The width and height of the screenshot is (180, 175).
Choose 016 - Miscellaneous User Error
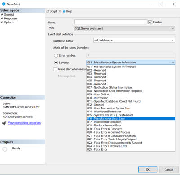point(131,118)
